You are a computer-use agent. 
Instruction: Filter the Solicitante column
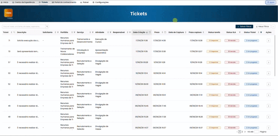58,32
